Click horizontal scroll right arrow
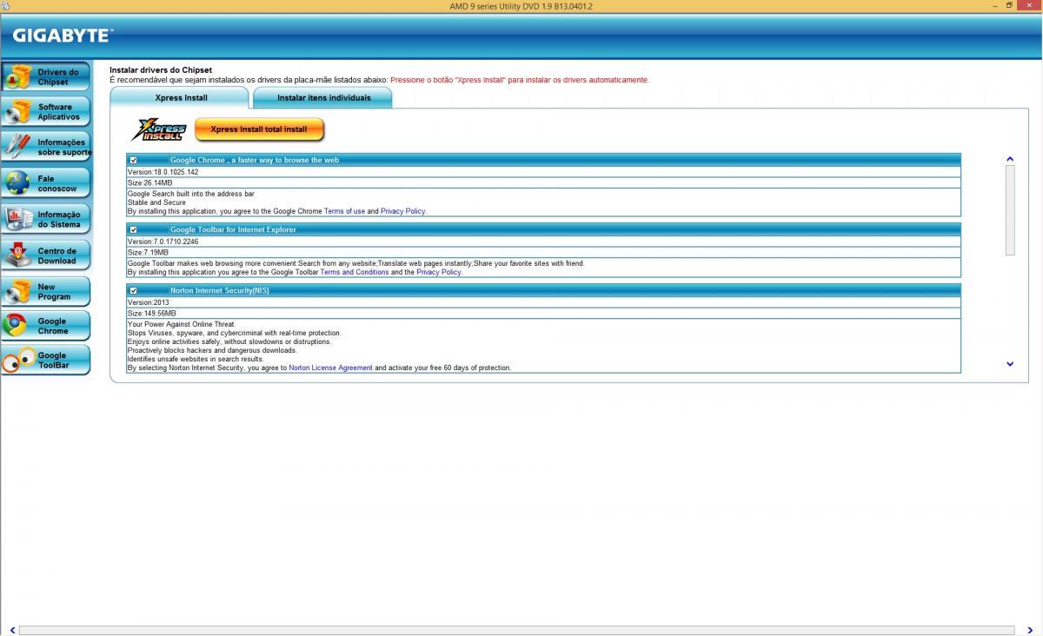Viewport: 1043px width, 636px height. (1031, 631)
